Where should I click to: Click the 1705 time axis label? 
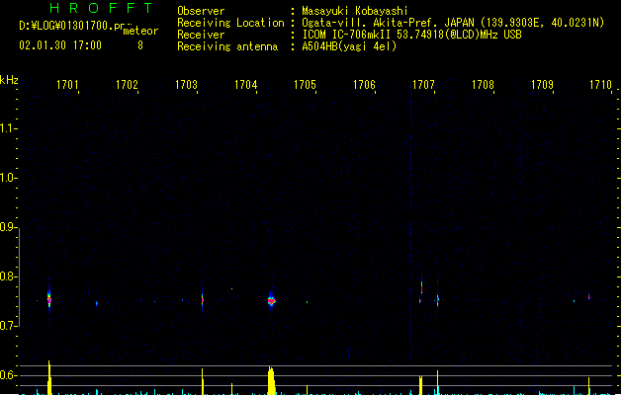(x=305, y=85)
